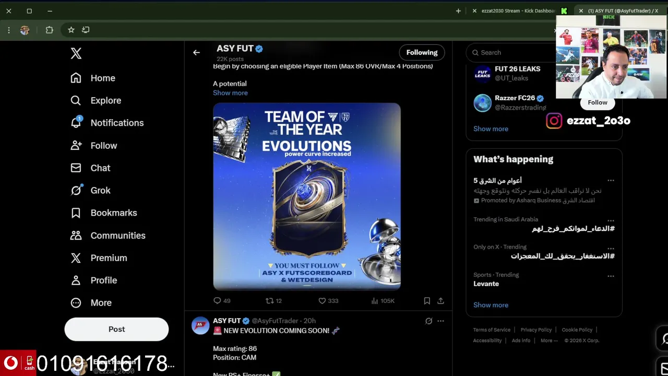Click the share icon on the Evolutions tweet
The width and height of the screenshot is (668, 376).
tap(440, 301)
